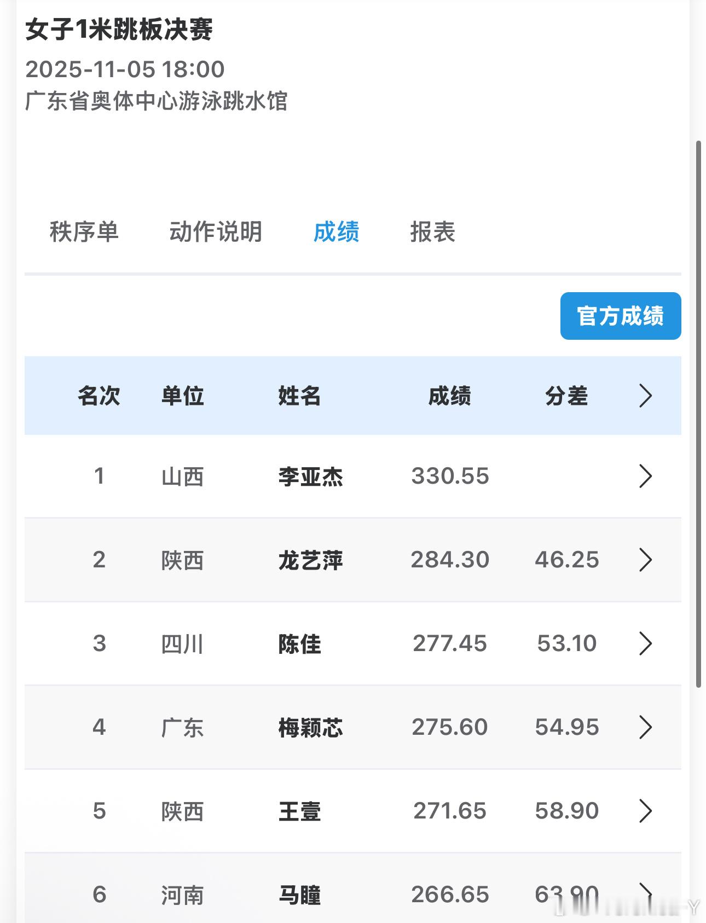Click the 分差 column header
Image resolution: width=706 pixels, height=923 pixels.
tap(566, 396)
